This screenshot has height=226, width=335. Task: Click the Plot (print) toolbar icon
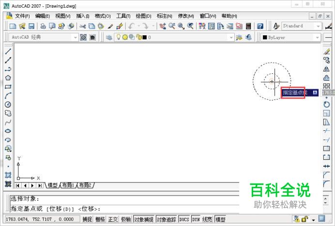coord(43,26)
